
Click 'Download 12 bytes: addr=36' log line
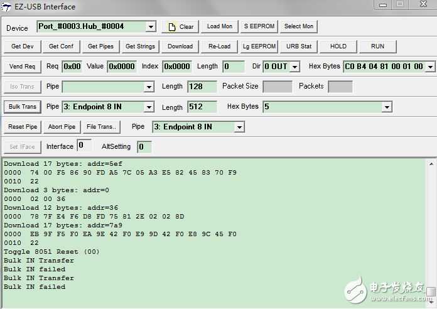[x=61, y=208]
